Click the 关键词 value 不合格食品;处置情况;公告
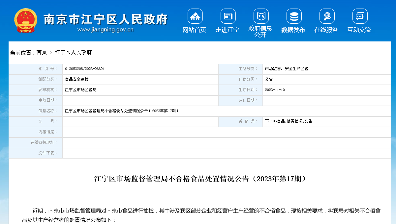Viewport: 396px width, 224px height. pyautogui.click(x=289, y=121)
